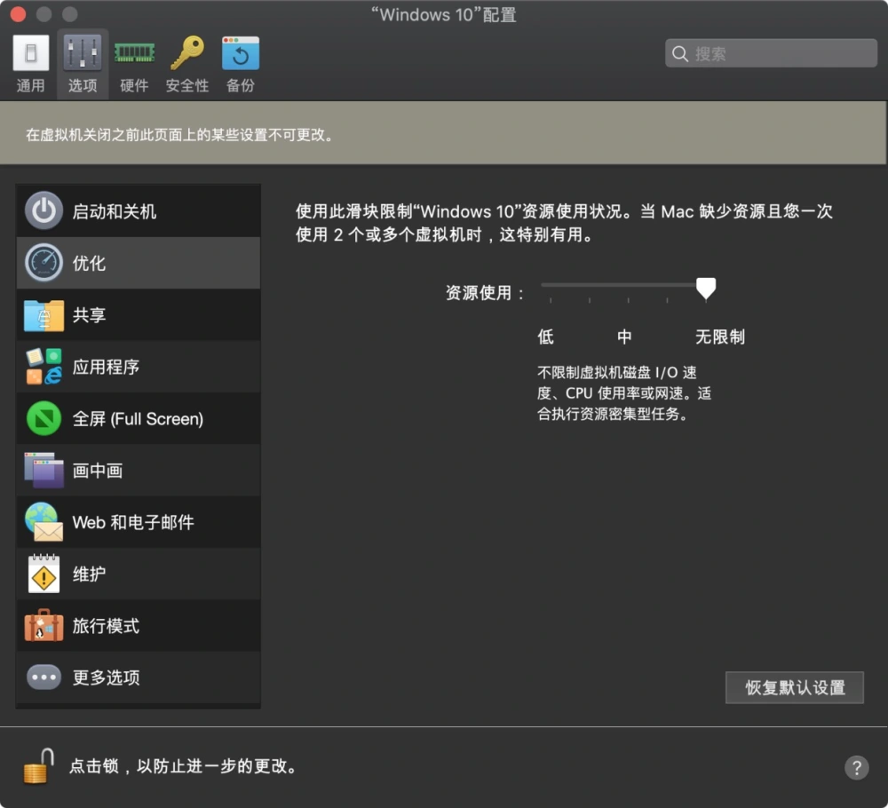Click the 资源使用 slider thumb

pyautogui.click(x=706, y=289)
